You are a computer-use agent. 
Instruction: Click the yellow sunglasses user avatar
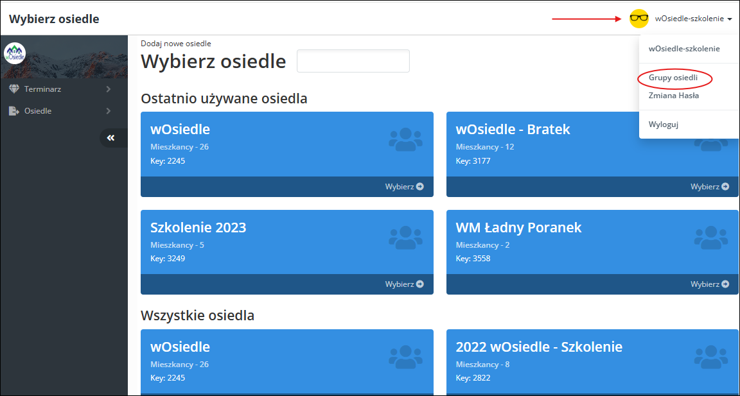639,19
